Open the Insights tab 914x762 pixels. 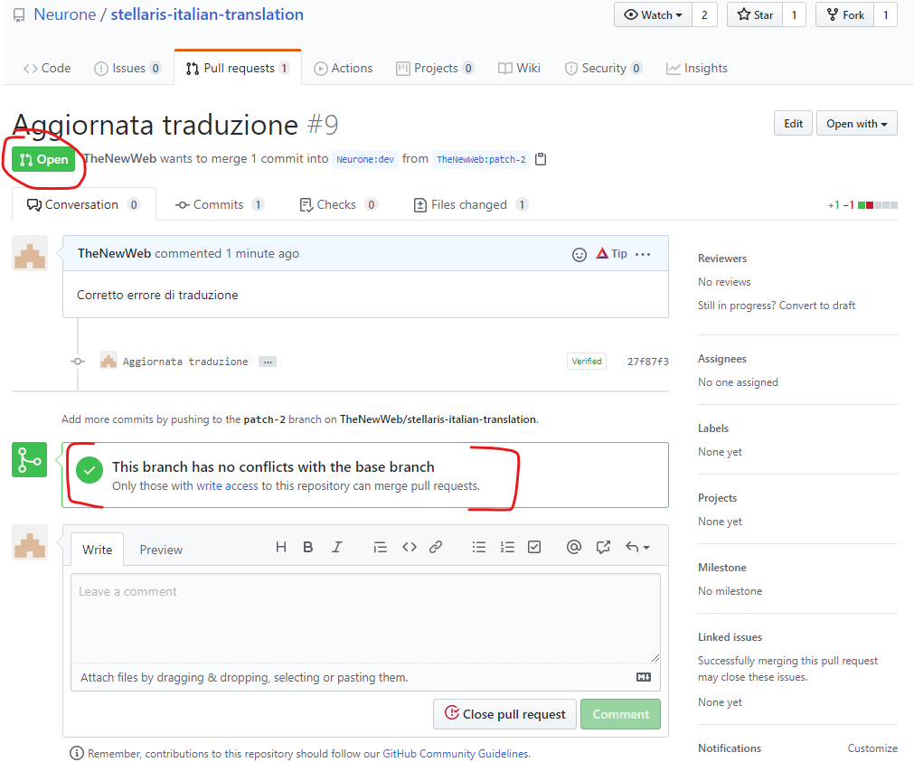tap(697, 68)
